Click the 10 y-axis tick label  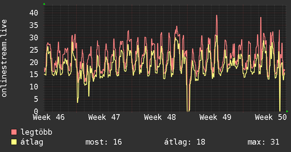[x=34, y=87]
